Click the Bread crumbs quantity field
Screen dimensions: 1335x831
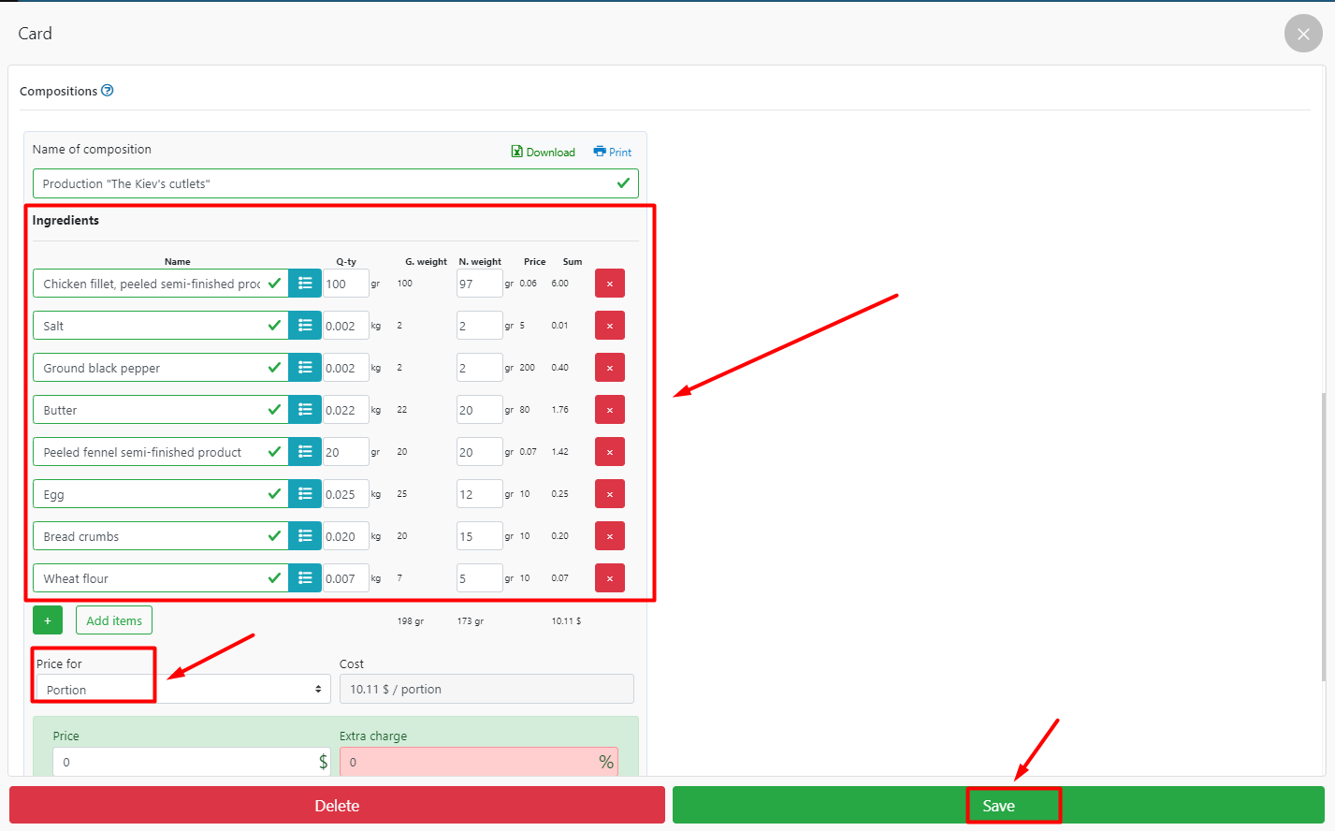click(345, 536)
